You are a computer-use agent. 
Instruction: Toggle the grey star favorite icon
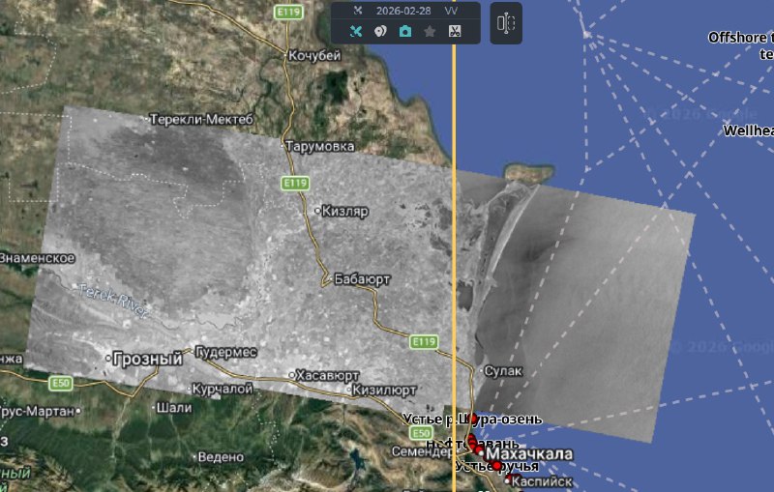(430, 31)
